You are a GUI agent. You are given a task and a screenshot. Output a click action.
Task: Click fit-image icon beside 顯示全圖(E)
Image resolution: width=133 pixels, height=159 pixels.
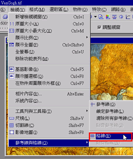(12, 45)
